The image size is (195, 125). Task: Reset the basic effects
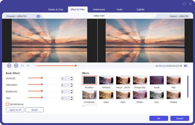(34, 110)
